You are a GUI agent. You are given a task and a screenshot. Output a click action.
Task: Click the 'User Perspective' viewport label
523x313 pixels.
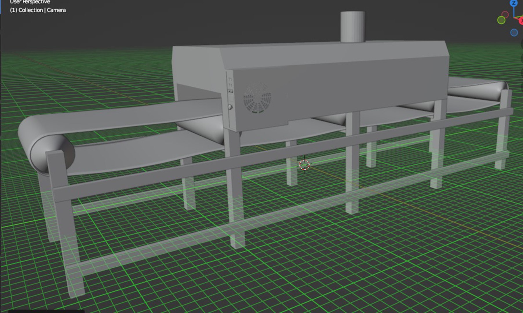(x=30, y=2)
